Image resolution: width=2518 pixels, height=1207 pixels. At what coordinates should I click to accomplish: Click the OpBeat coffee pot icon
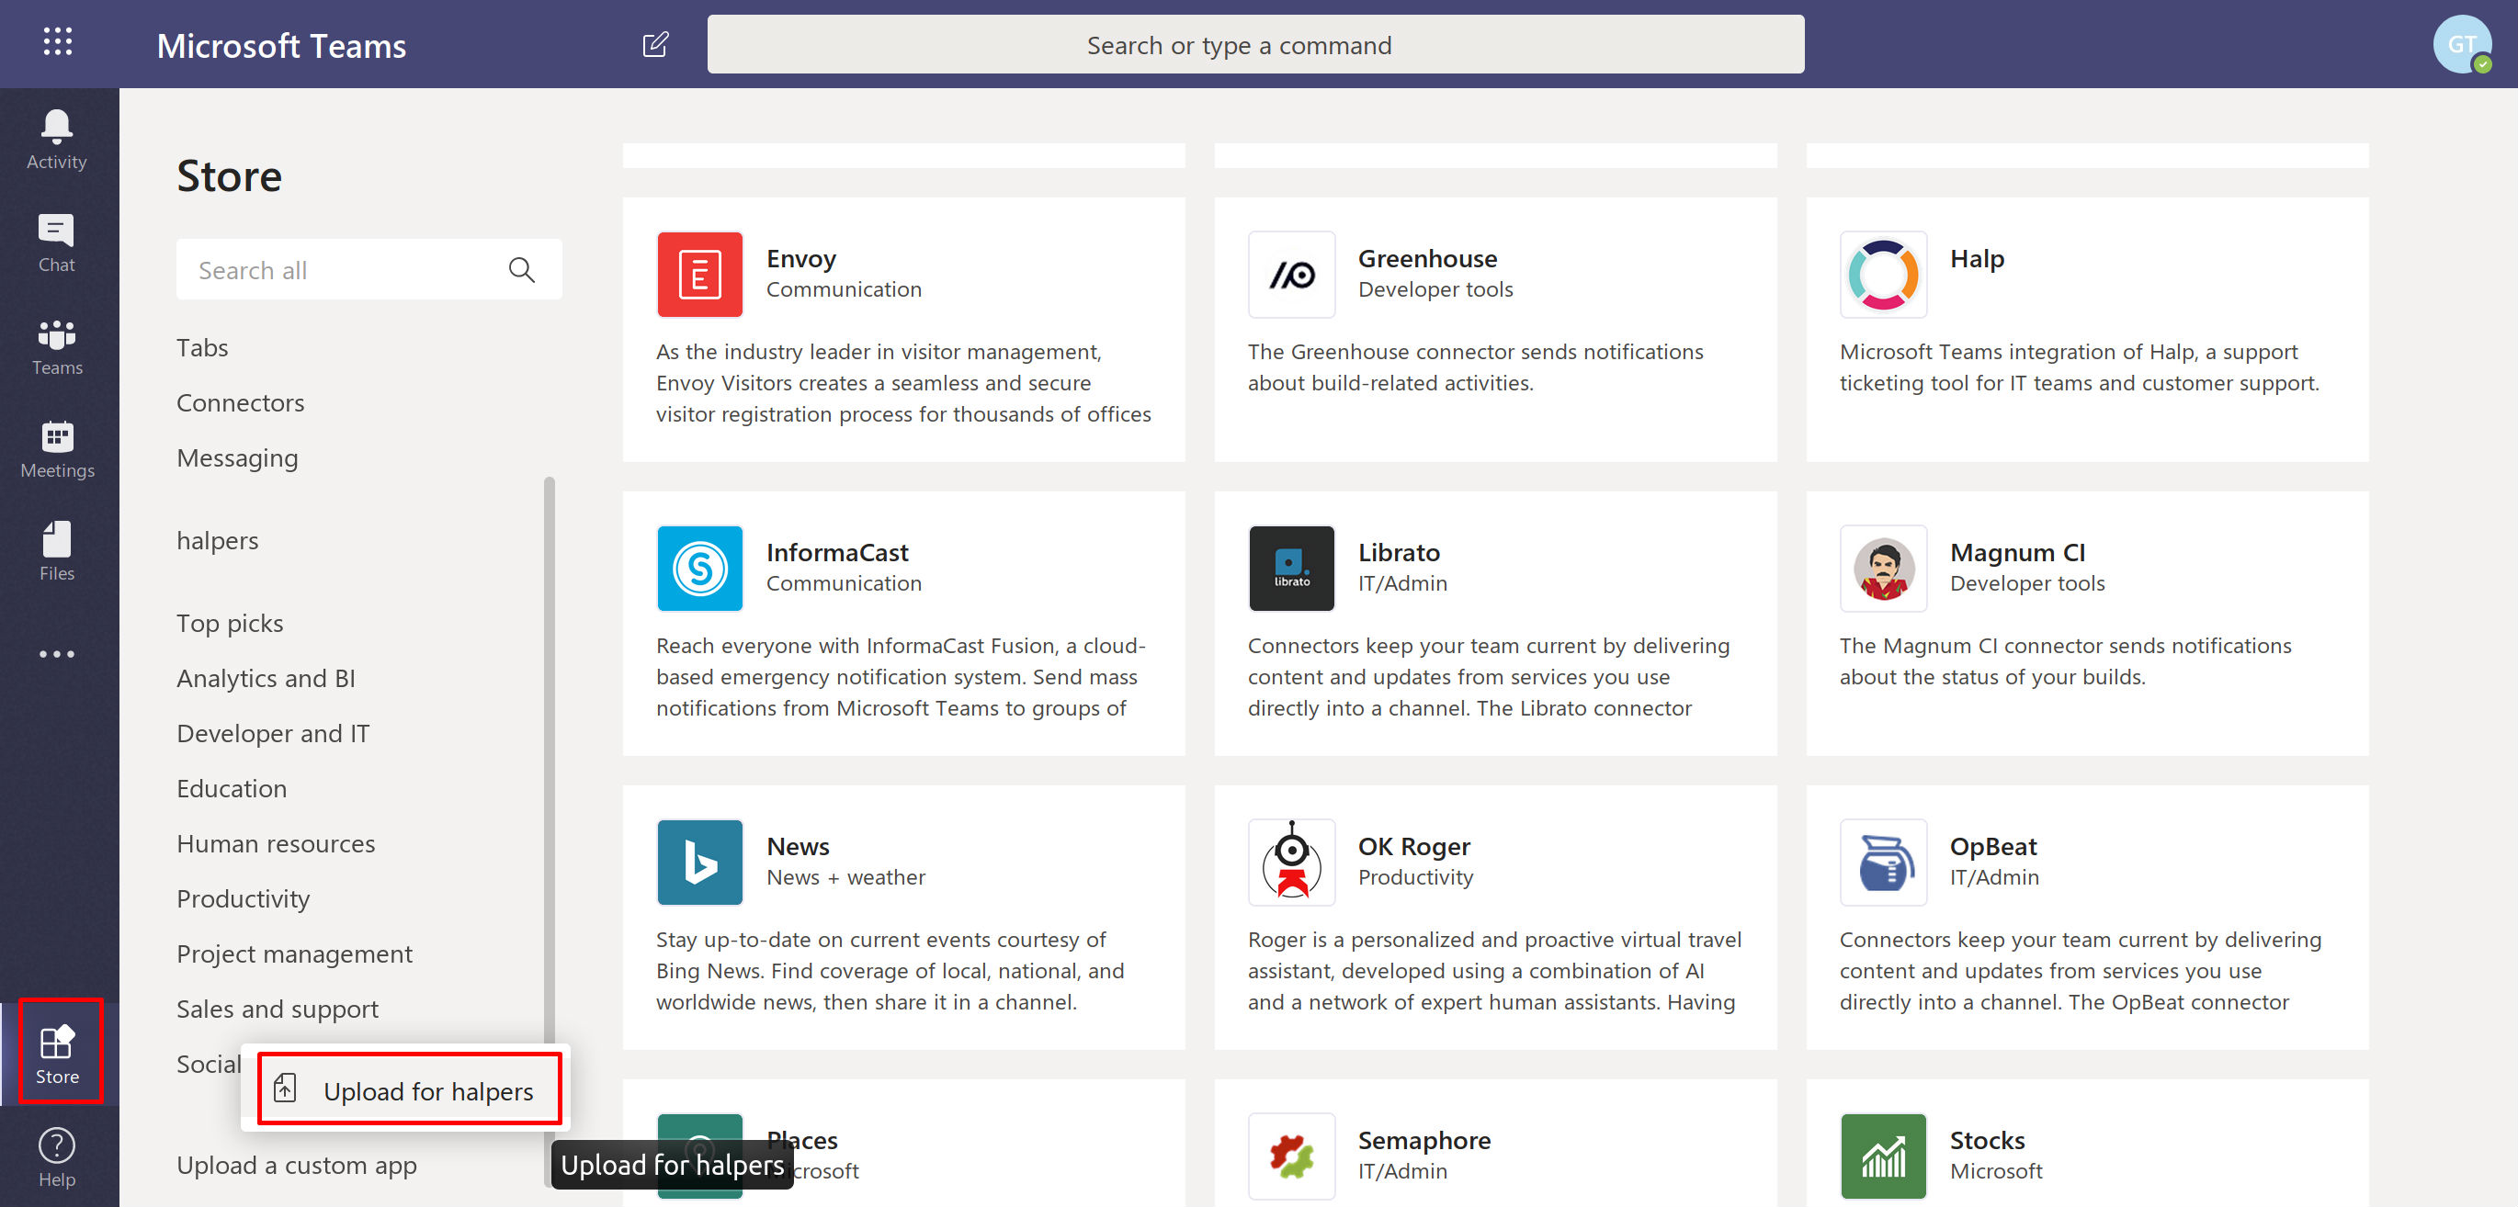pos(1883,863)
